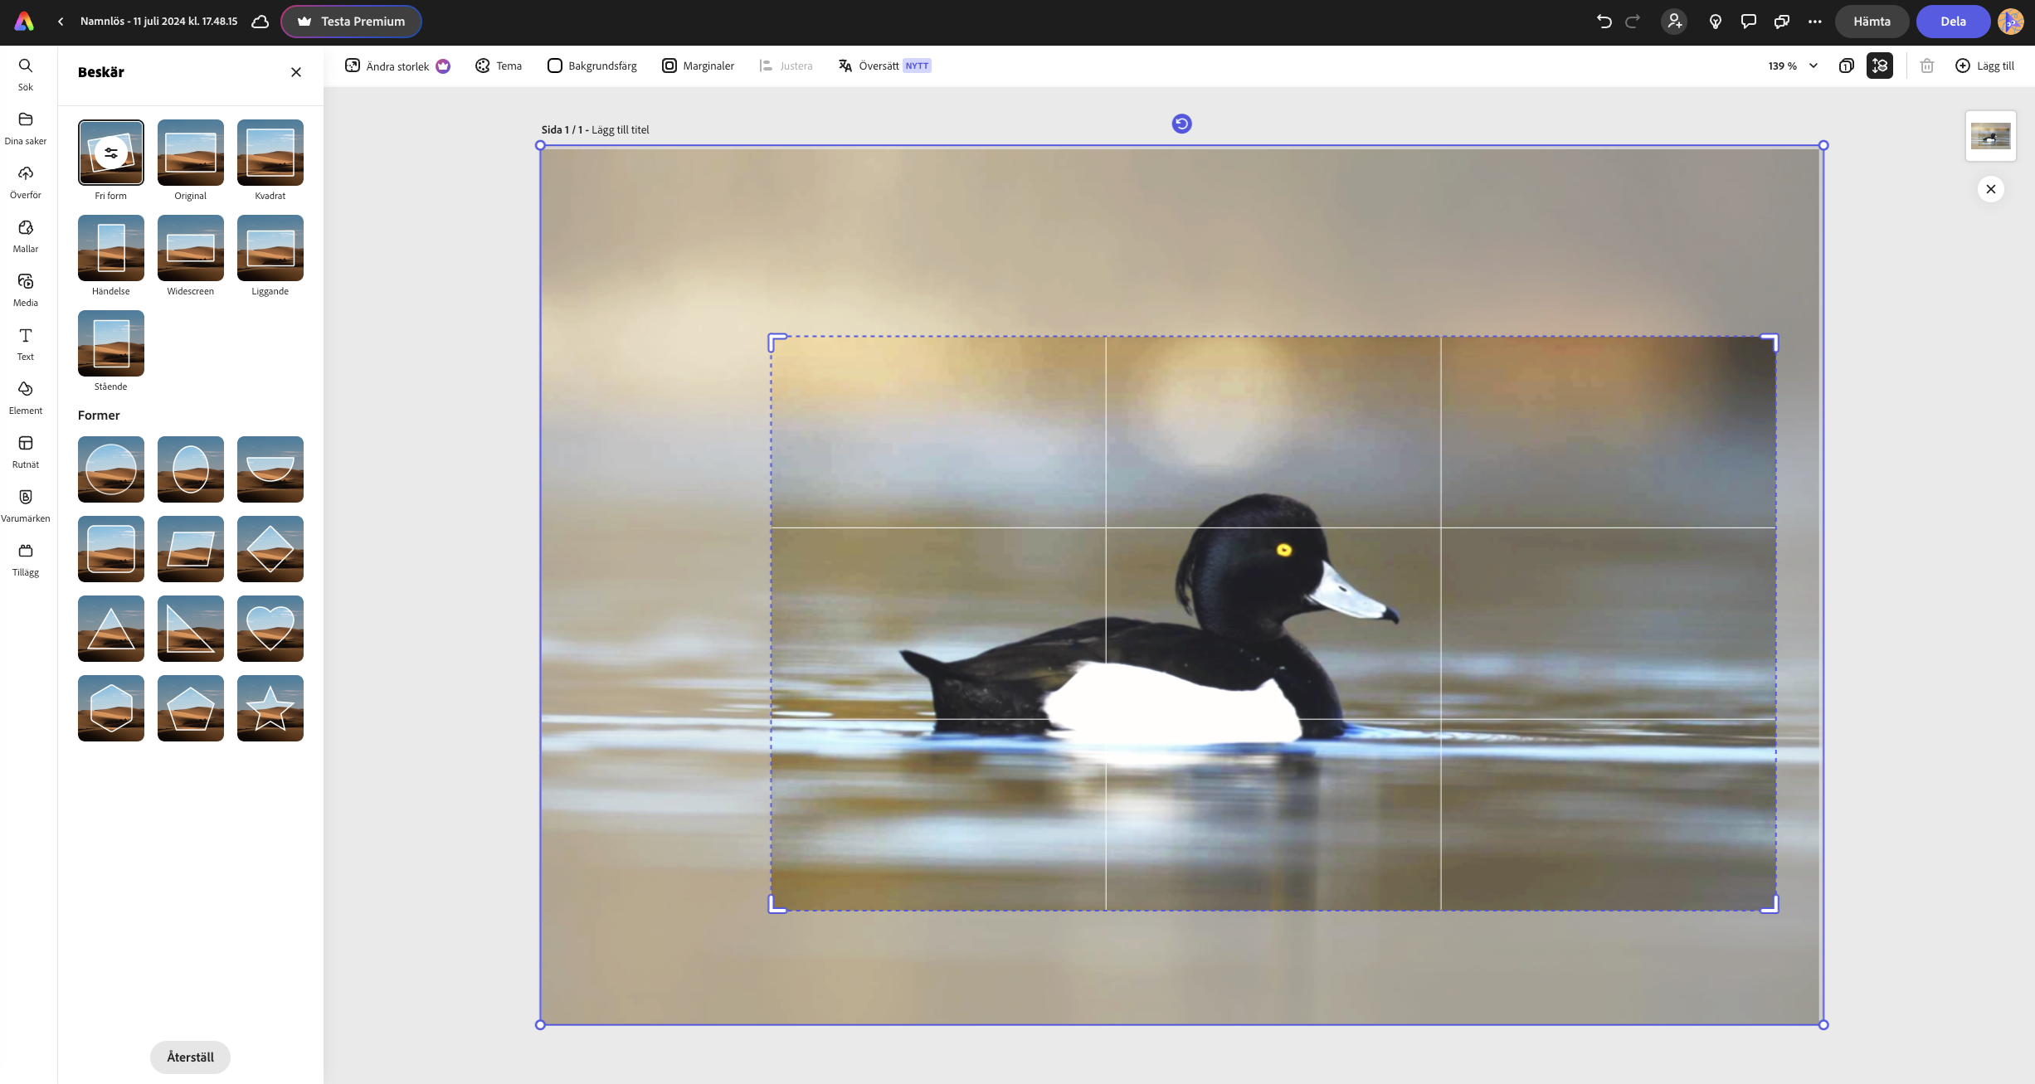Open Ändra storlek resize options
This screenshot has width=2035, height=1084.
[397, 66]
